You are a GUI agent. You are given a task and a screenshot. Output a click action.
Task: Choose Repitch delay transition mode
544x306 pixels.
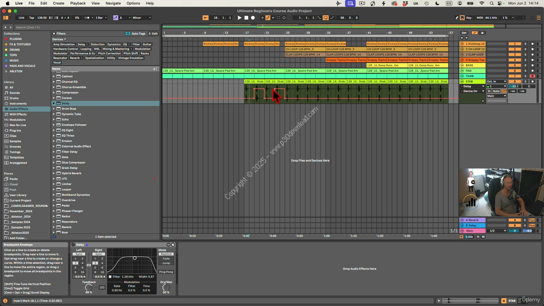pyautogui.click(x=166, y=254)
